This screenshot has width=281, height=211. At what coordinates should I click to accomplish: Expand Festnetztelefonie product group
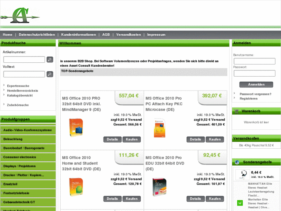coord(28,193)
